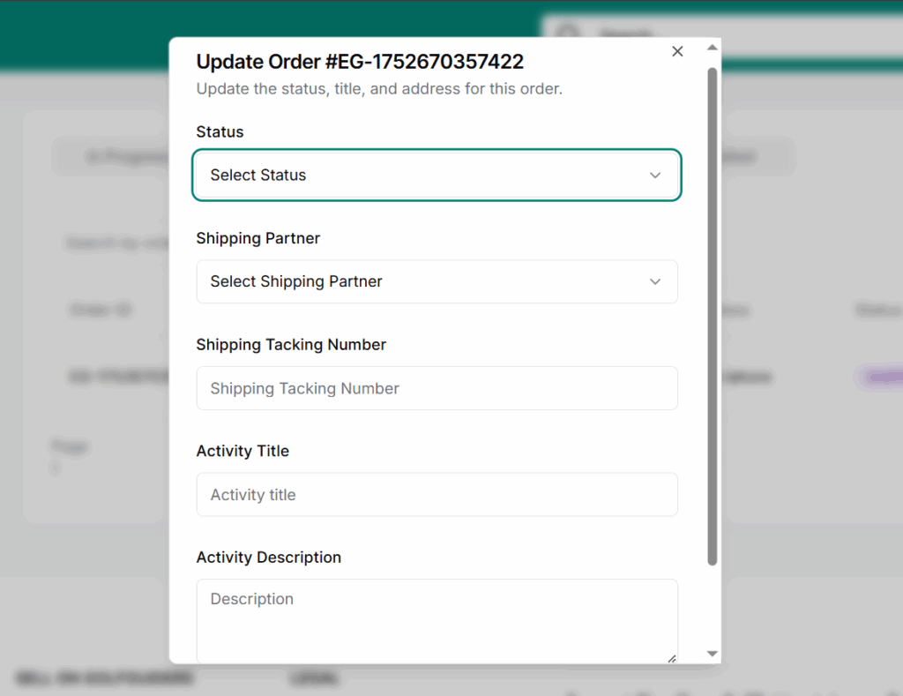This screenshot has width=903, height=696.
Task: Focus the Shipping Tacking Number input field
Action: point(437,388)
